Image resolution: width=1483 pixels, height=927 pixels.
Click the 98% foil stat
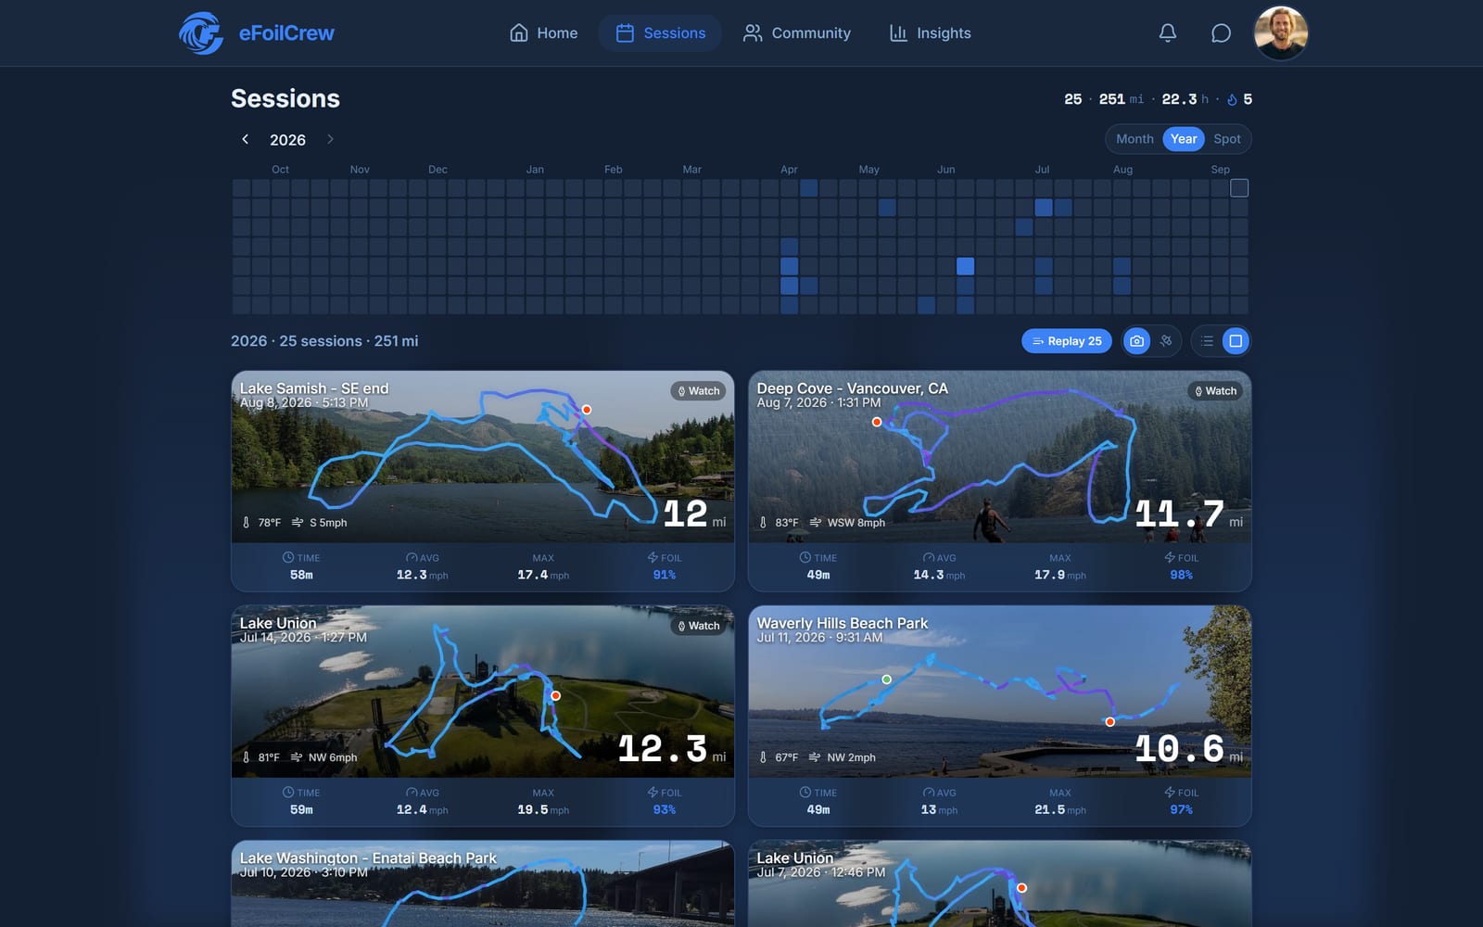1182,575
